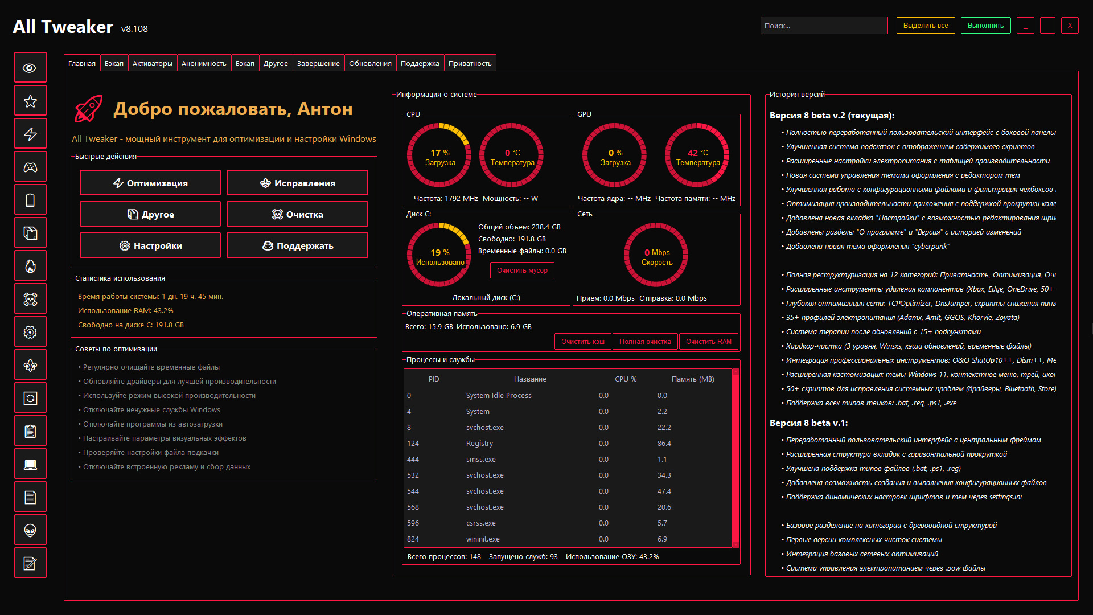Open the gamepad gaming tweaks section

point(30,166)
